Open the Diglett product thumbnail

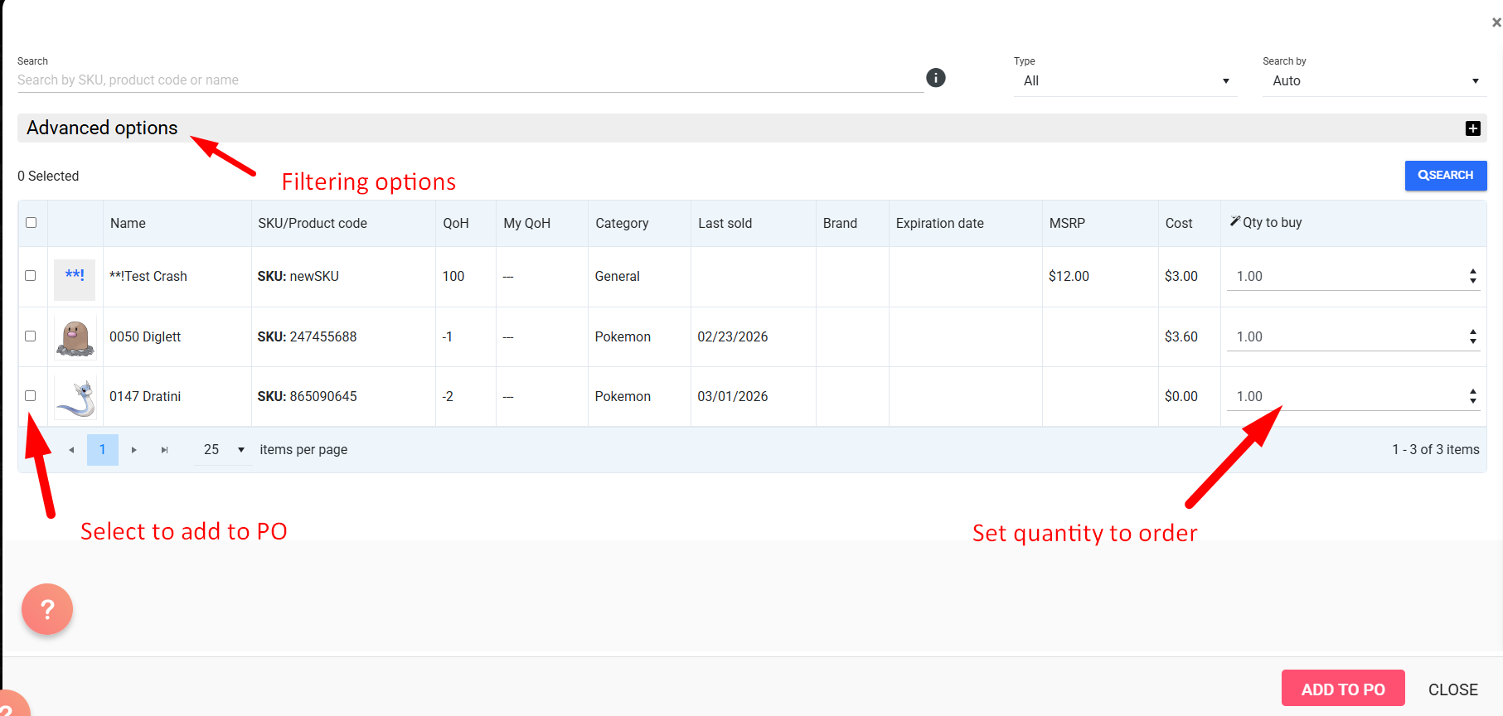tap(75, 337)
